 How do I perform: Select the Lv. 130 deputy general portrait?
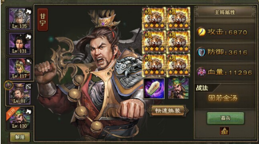(x=20, y=118)
